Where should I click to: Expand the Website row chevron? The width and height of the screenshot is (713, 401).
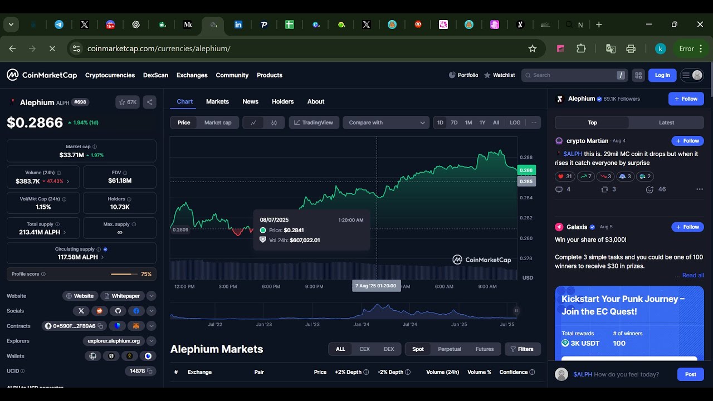(x=151, y=296)
